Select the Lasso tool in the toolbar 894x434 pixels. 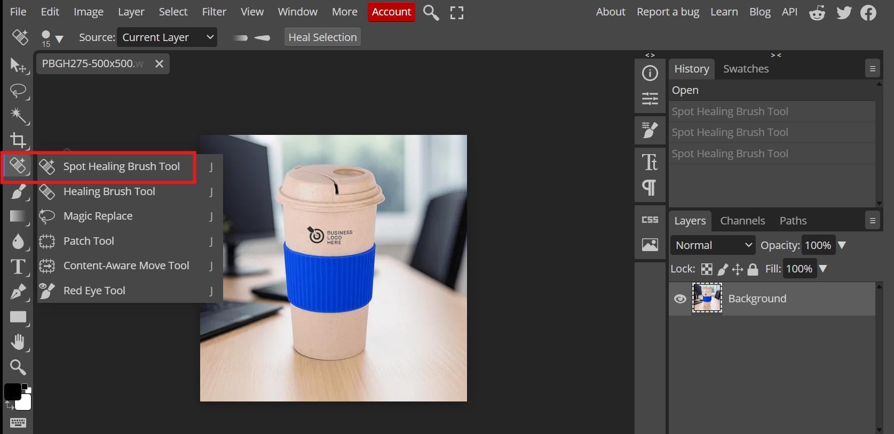19,91
